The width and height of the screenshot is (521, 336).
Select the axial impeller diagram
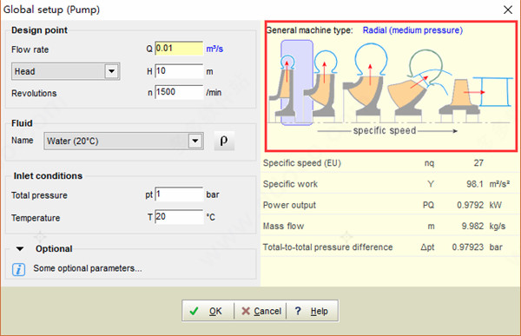pos(476,96)
